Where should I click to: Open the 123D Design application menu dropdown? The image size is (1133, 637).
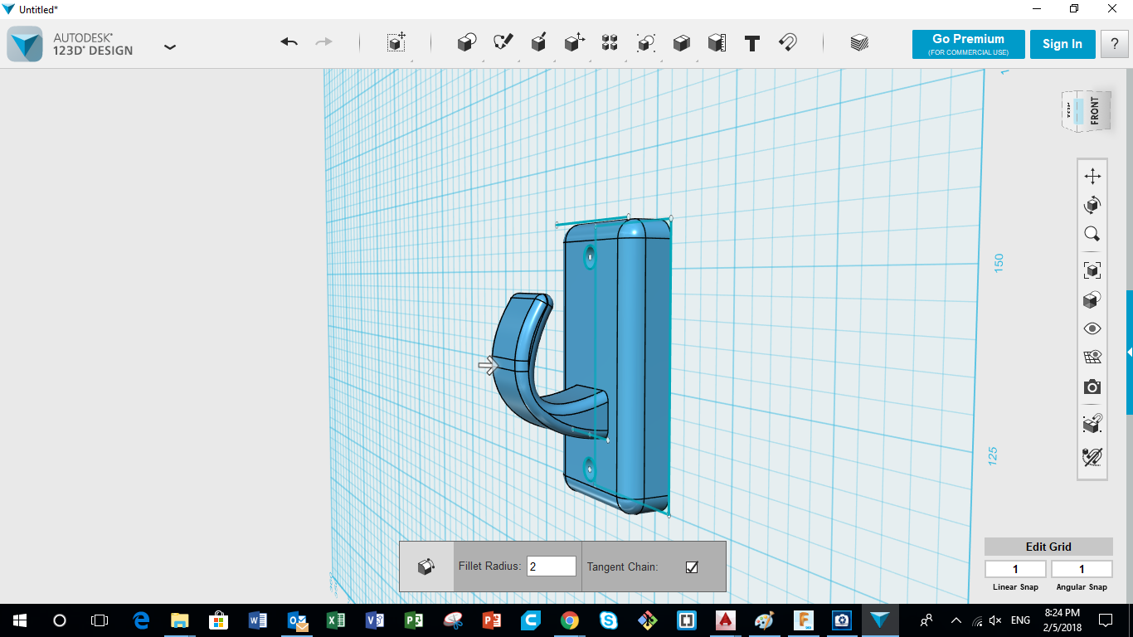[x=170, y=46]
